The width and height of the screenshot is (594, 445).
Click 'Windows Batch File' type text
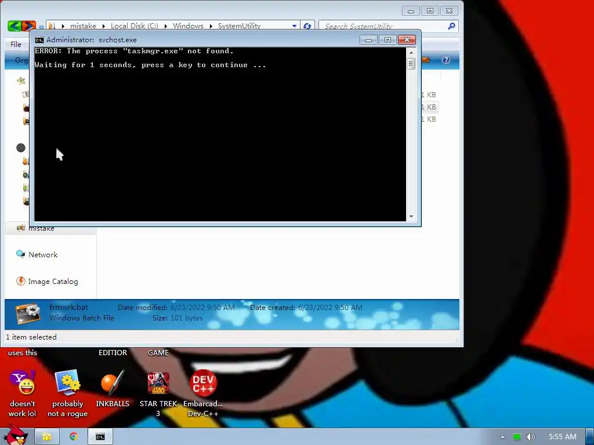coord(81,318)
